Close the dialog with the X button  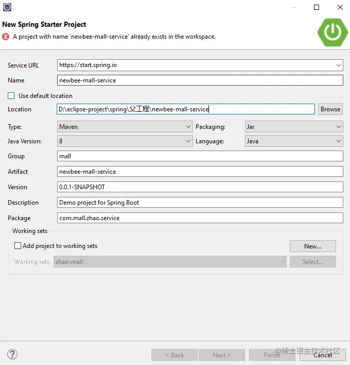(x=340, y=7)
